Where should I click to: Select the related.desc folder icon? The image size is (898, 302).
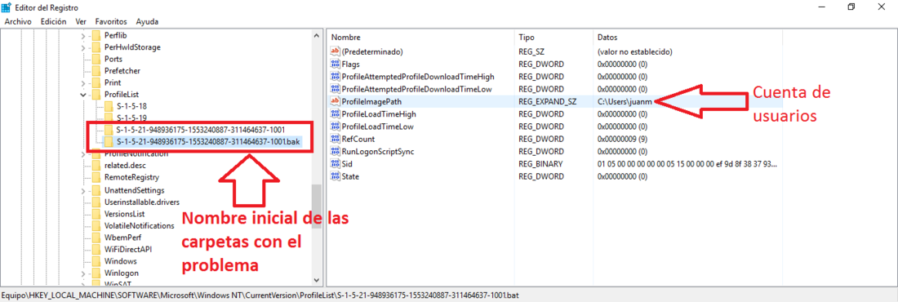coord(96,166)
